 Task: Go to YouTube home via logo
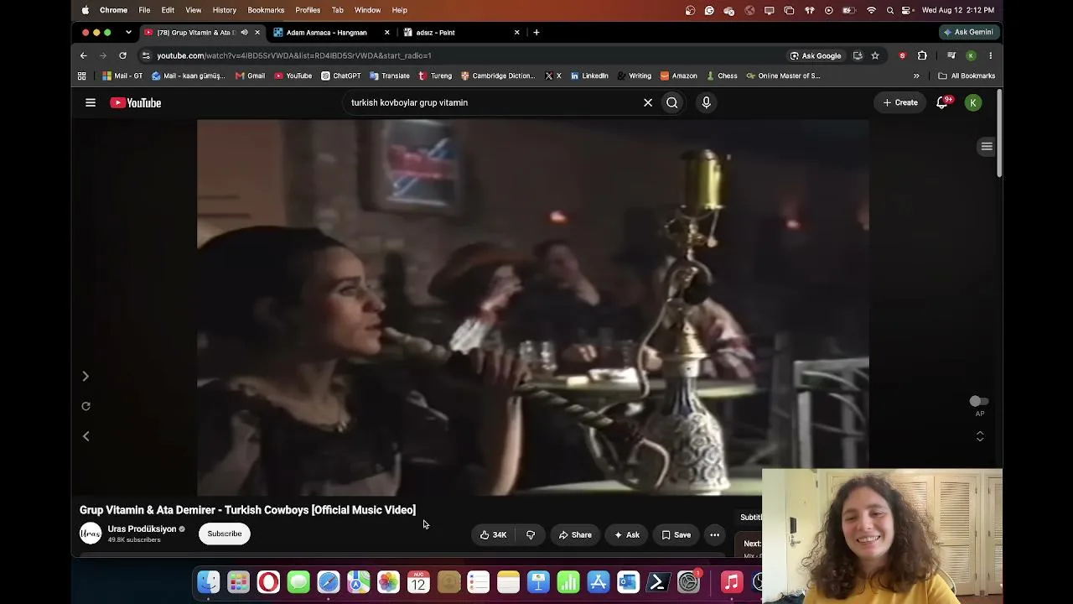pyautogui.click(x=136, y=102)
